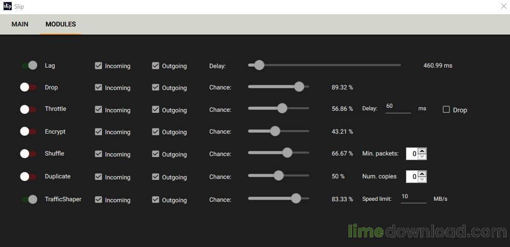Enable the Drop module switch
Image resolution: width=510 pixels, height=247 pixels.
[29, 87]
